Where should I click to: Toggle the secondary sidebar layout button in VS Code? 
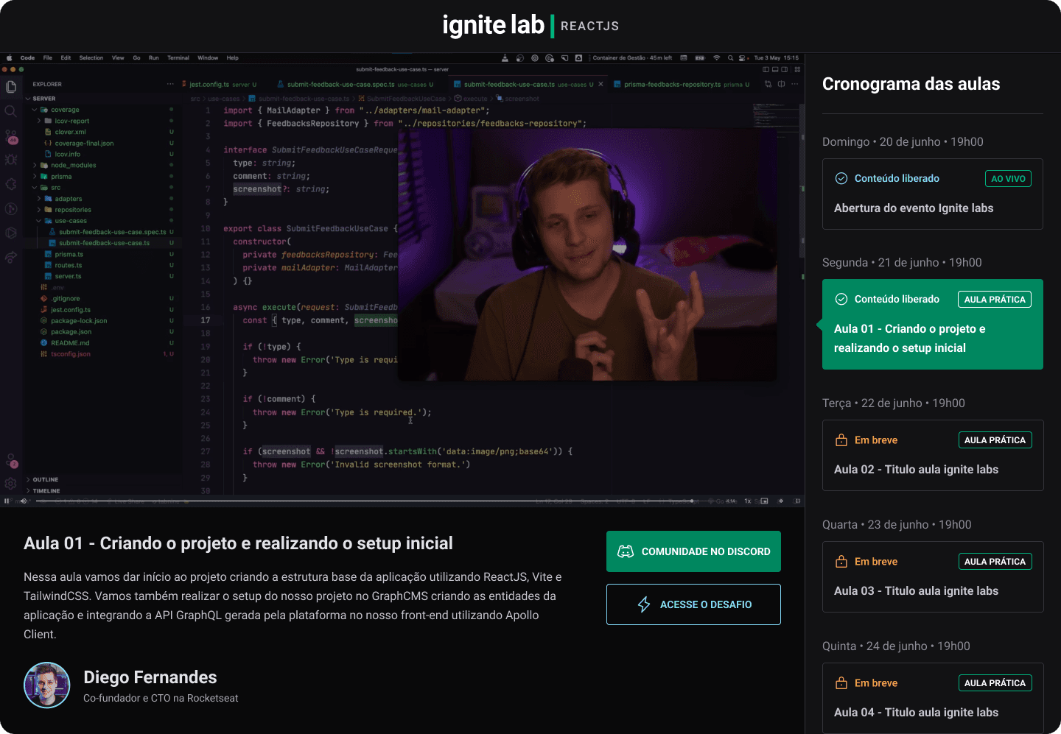[785, 69]
